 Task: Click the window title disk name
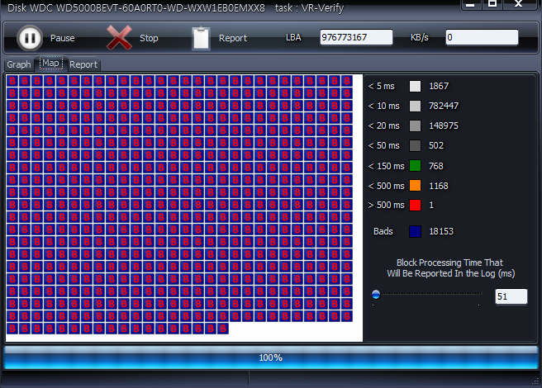(136, 8)
